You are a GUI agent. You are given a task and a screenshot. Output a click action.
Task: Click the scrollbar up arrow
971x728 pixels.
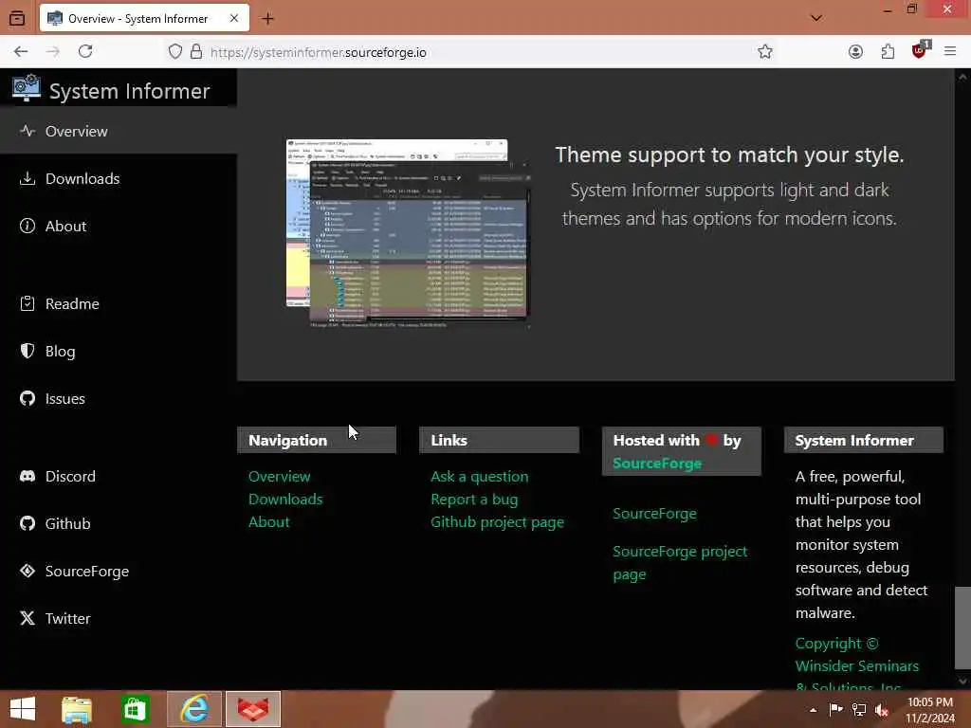tap(962, 78)
